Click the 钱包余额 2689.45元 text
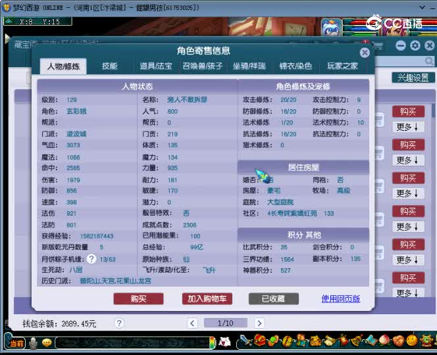Viewport: 437px width, 355px height. click(x=59, y=323)
